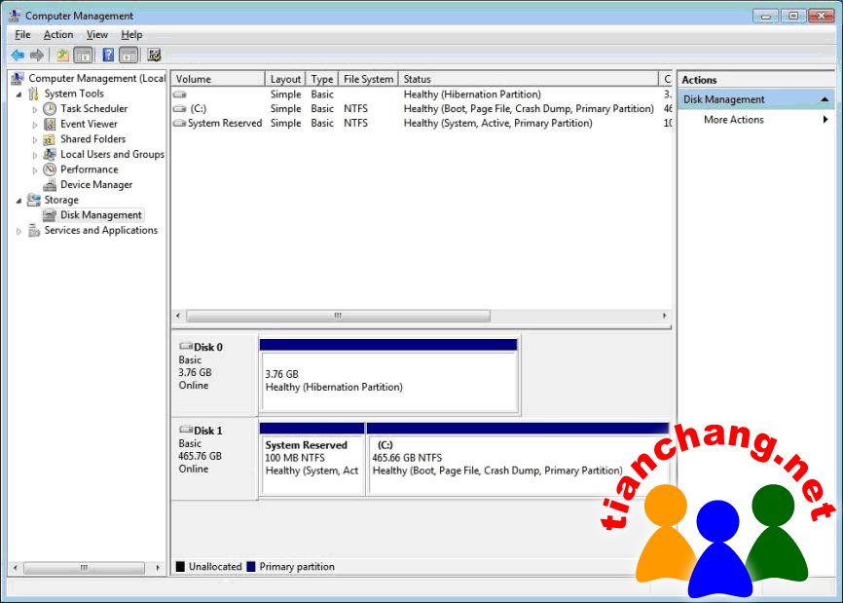Click "NTFS" in the (C:) row

tap(356, 109)
